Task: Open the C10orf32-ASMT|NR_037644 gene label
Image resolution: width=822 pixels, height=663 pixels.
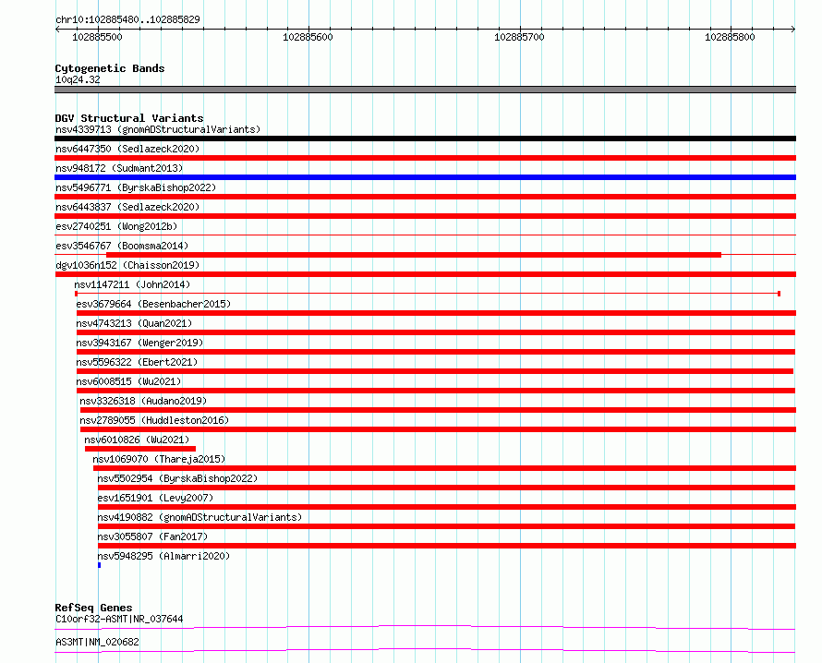Action: click(119, 619)
